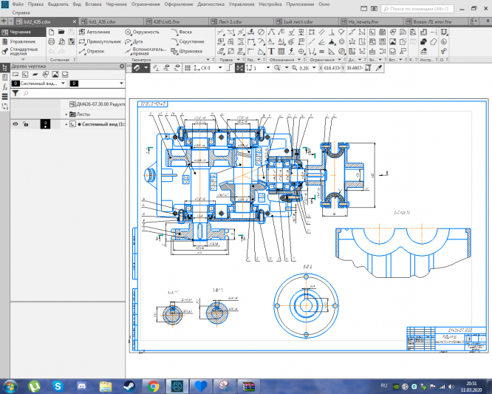Activate the Штриховка hatching tool

(188, 51)
